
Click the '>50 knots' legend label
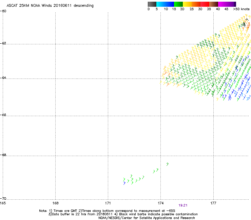coord(241,9)
